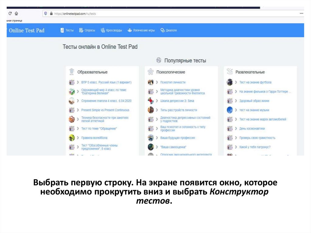Screen dimensions: 311x233
Task: Click thumbnail next to Спряжение глагола 4 класс
Action: tap(72, 101)
